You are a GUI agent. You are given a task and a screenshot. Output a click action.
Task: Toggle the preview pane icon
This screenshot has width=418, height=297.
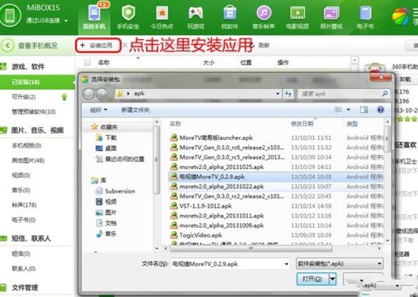[x=364, y=110]
